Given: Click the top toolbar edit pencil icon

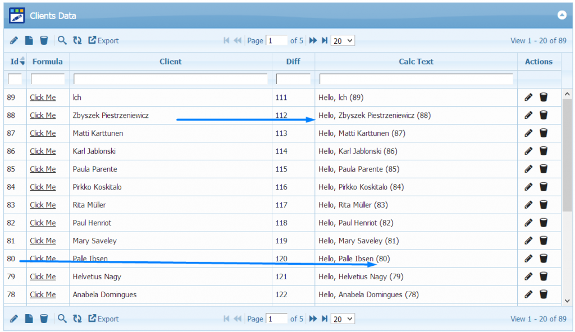Looking at the screenshot, I should point(14,40).
